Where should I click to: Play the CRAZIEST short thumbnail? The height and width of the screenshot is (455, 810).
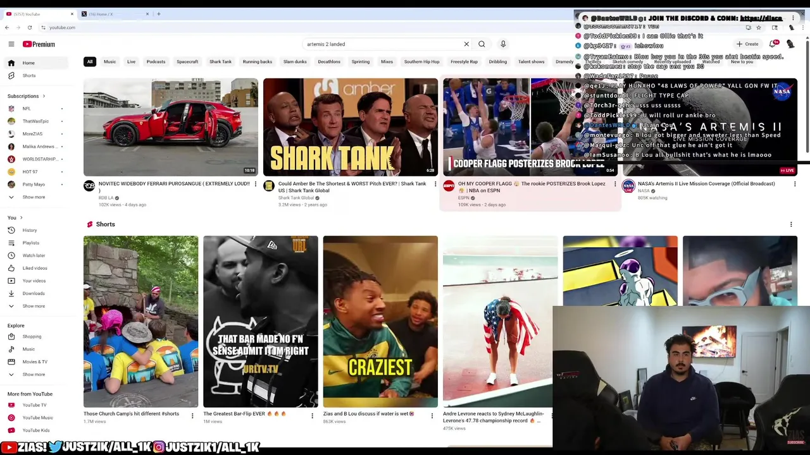click(380, 322)
